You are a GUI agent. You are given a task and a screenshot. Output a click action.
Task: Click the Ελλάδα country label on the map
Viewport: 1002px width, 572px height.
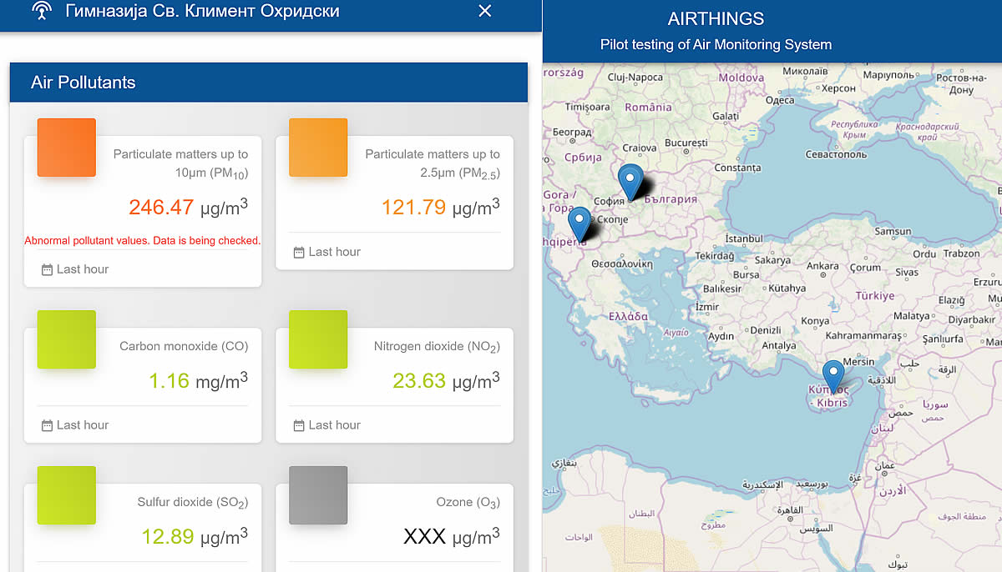[628, 317]
